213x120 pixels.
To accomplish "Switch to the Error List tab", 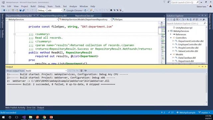I will [31, 107].
